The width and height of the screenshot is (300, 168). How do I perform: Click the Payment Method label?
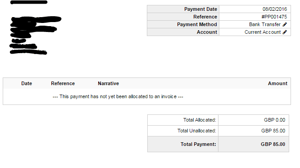point(197,24)
